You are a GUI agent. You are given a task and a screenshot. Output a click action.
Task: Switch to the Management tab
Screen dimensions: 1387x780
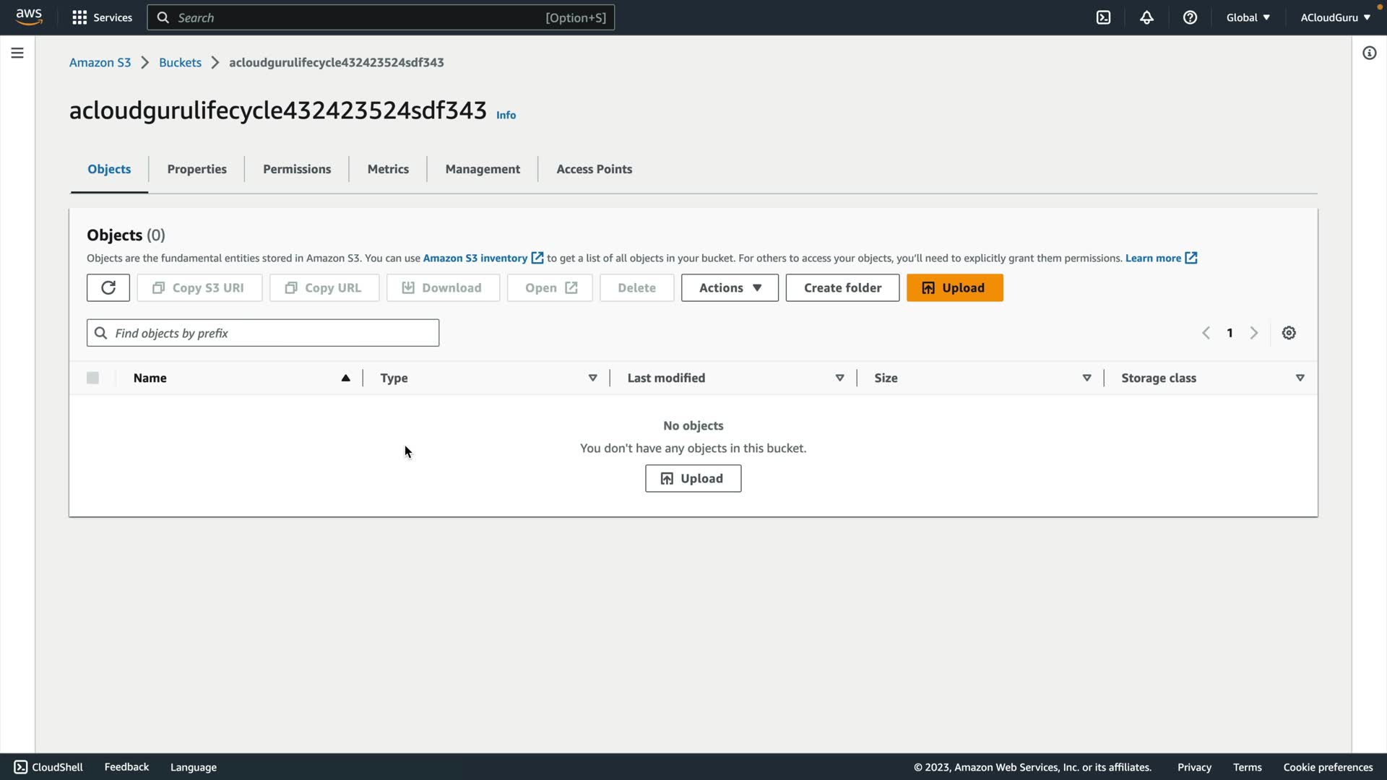point(483,169)
